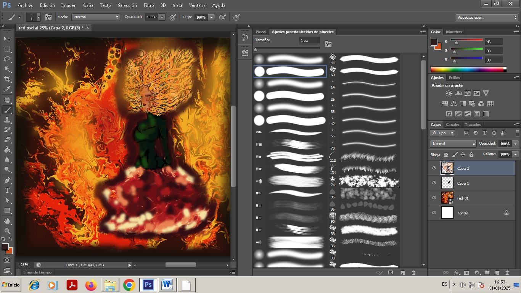
Task: Select the Rectangle shape tool
Action: (x=7, y=210)
